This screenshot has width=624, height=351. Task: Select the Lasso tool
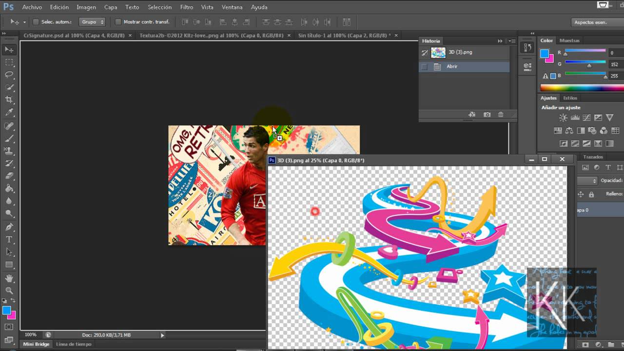[x=9, y=75]
